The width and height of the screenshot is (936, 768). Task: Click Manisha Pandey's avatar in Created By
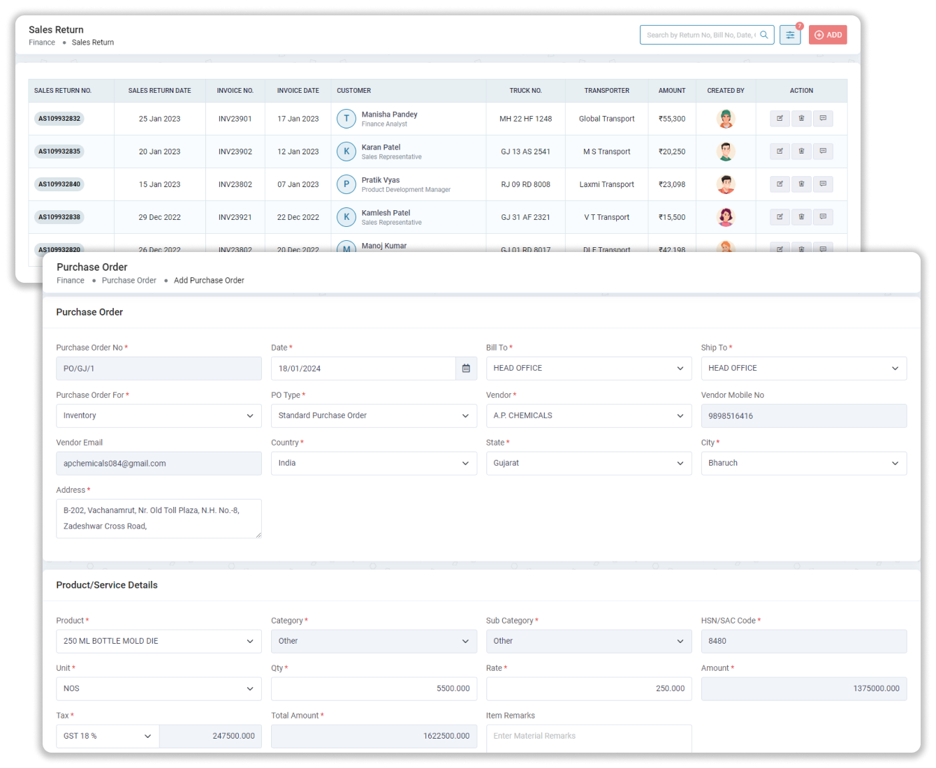pyautogui.click(x=726, y=118)
